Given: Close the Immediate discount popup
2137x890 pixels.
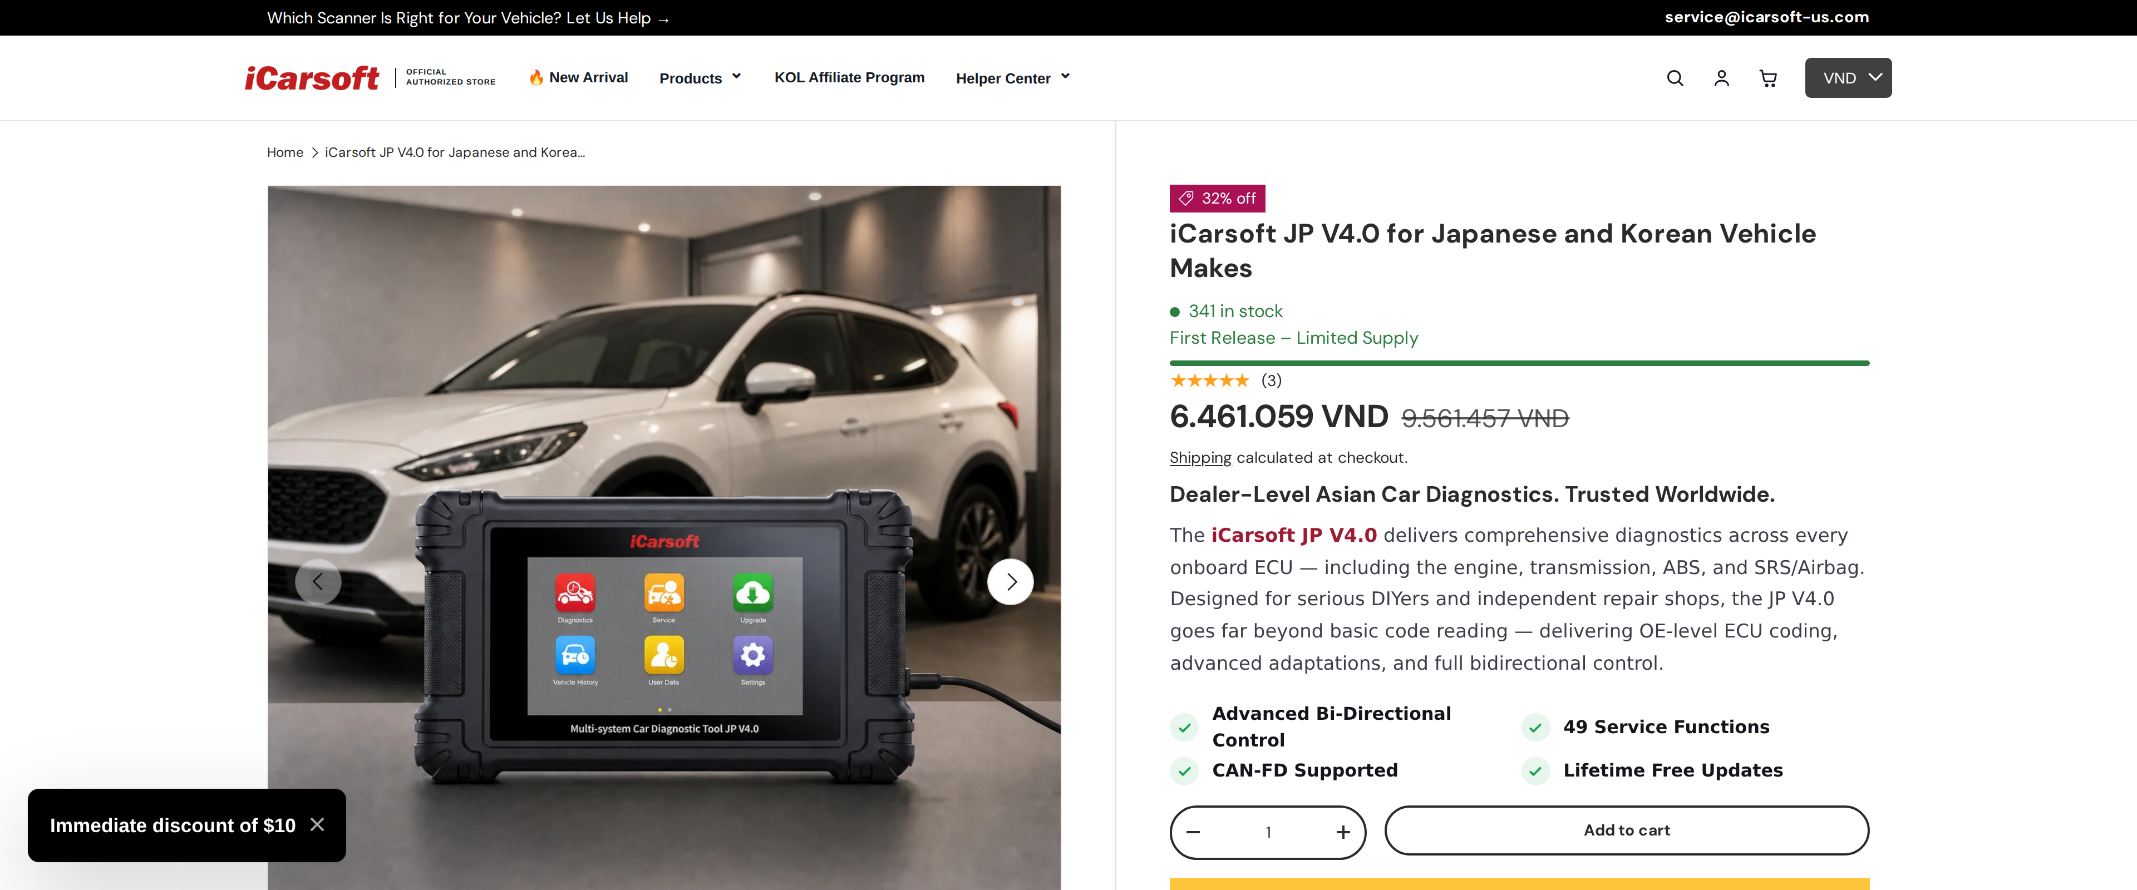Looking at the screenshot, I should [x=317, y=824].
